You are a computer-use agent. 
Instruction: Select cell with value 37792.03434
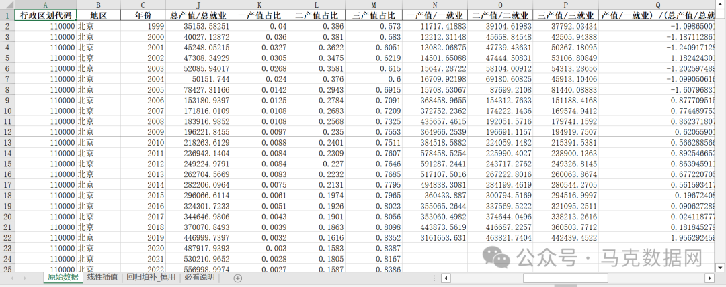tap(565, 26)
